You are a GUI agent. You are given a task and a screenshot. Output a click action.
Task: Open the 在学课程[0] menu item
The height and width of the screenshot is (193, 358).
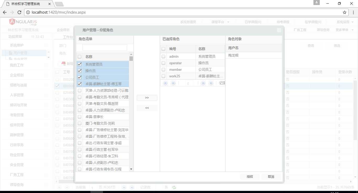(x=313, y=22)
